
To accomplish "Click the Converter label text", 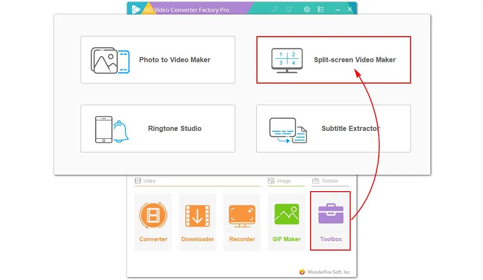I will pos(153,239).
